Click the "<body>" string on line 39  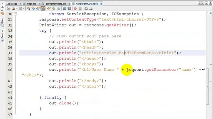[x=89, y=64]
